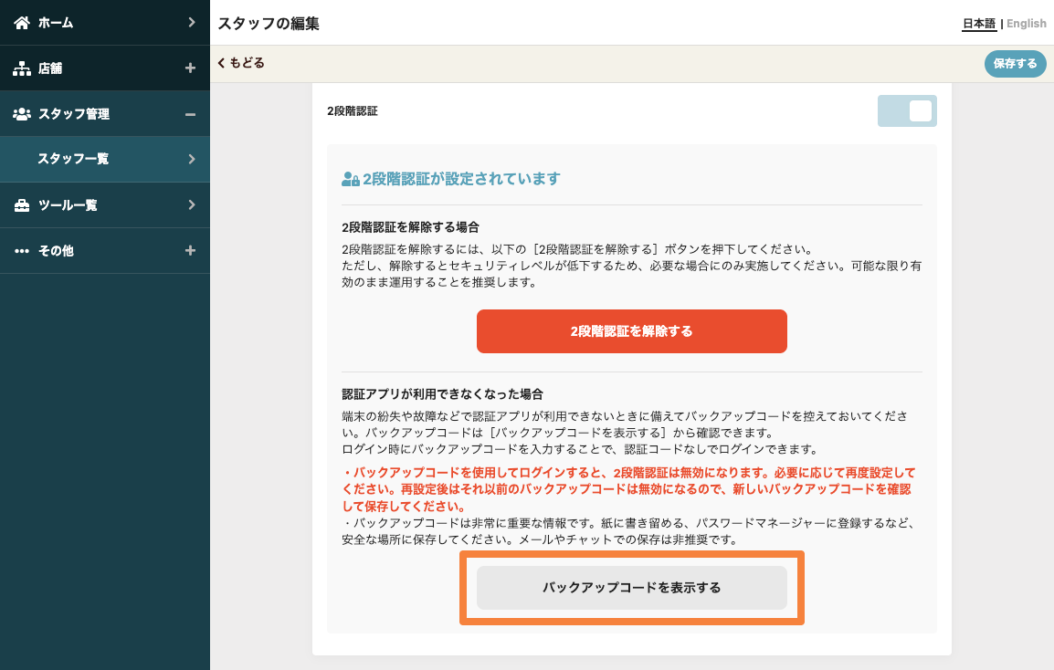
Task: Click the back chevron next to もどる
Action: coord(221,63)
